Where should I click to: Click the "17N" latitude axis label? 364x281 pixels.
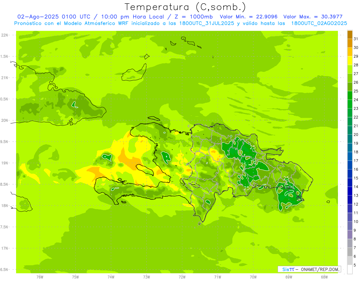pyautogui.click(x=5, y=248)
